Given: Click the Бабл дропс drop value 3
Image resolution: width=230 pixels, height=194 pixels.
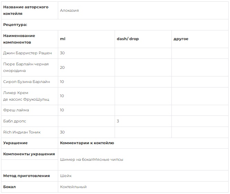Looking at the screenshot, I should pyautogui.click(x=118, y=121).
